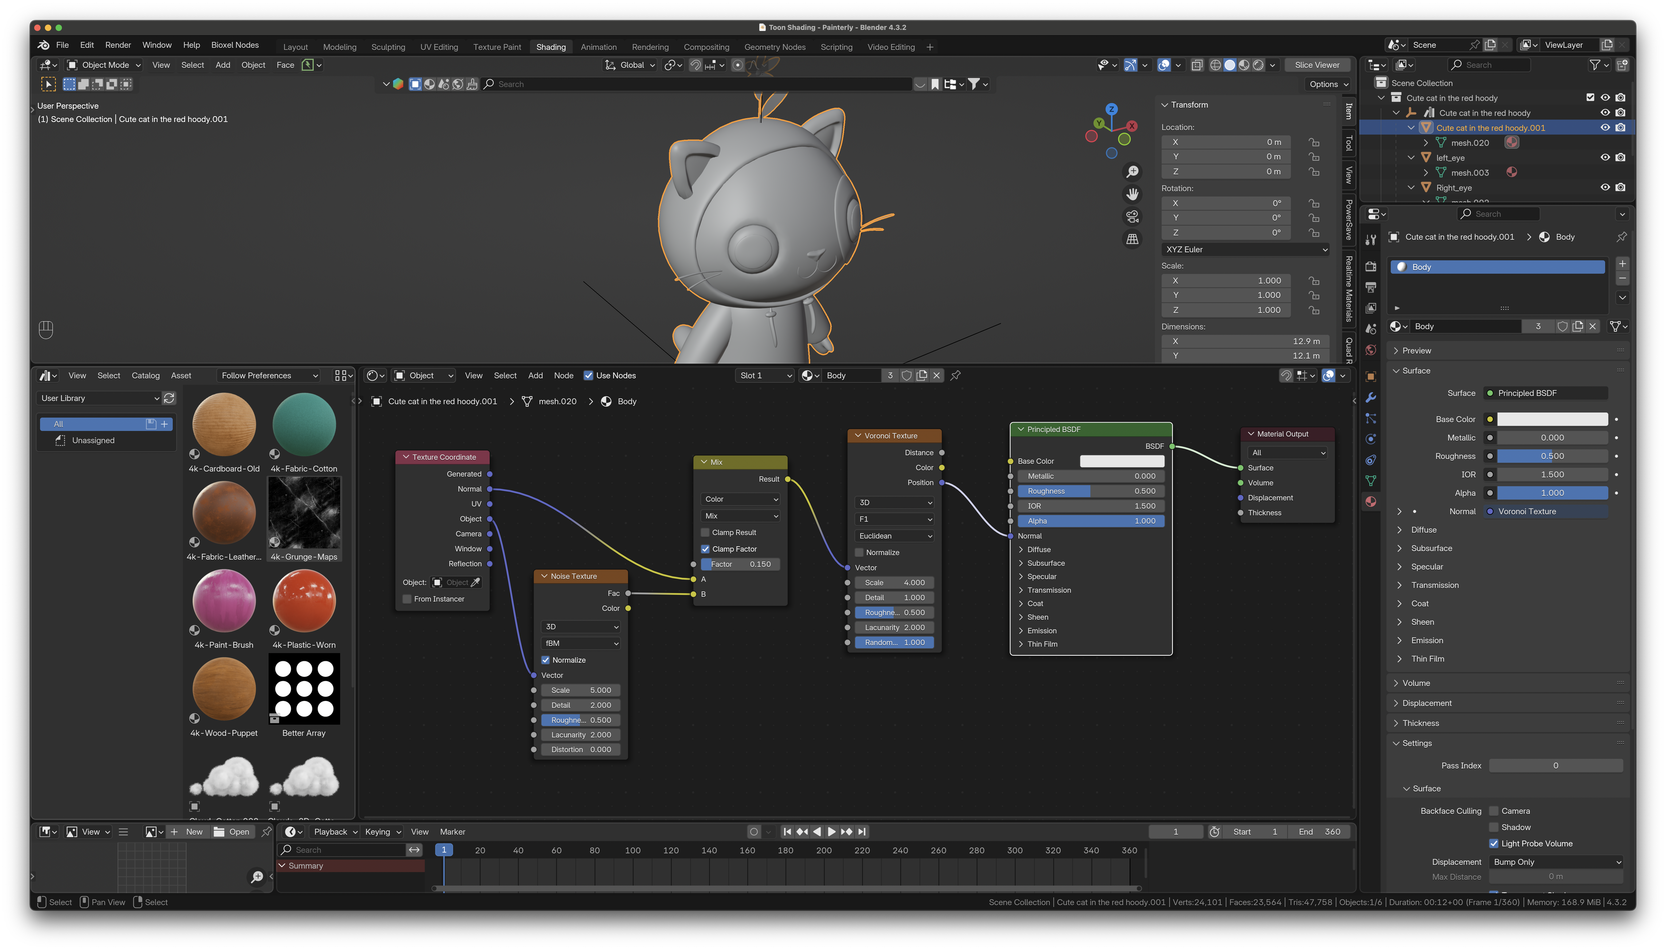Enable Normalize in the Voronoi Texture node

pos(859,553)
